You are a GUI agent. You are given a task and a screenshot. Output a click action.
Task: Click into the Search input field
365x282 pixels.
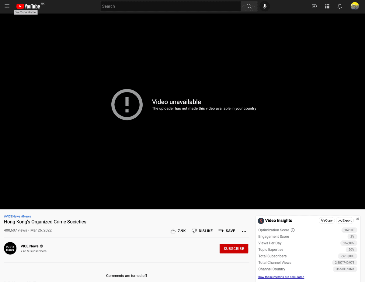(170, 6)
